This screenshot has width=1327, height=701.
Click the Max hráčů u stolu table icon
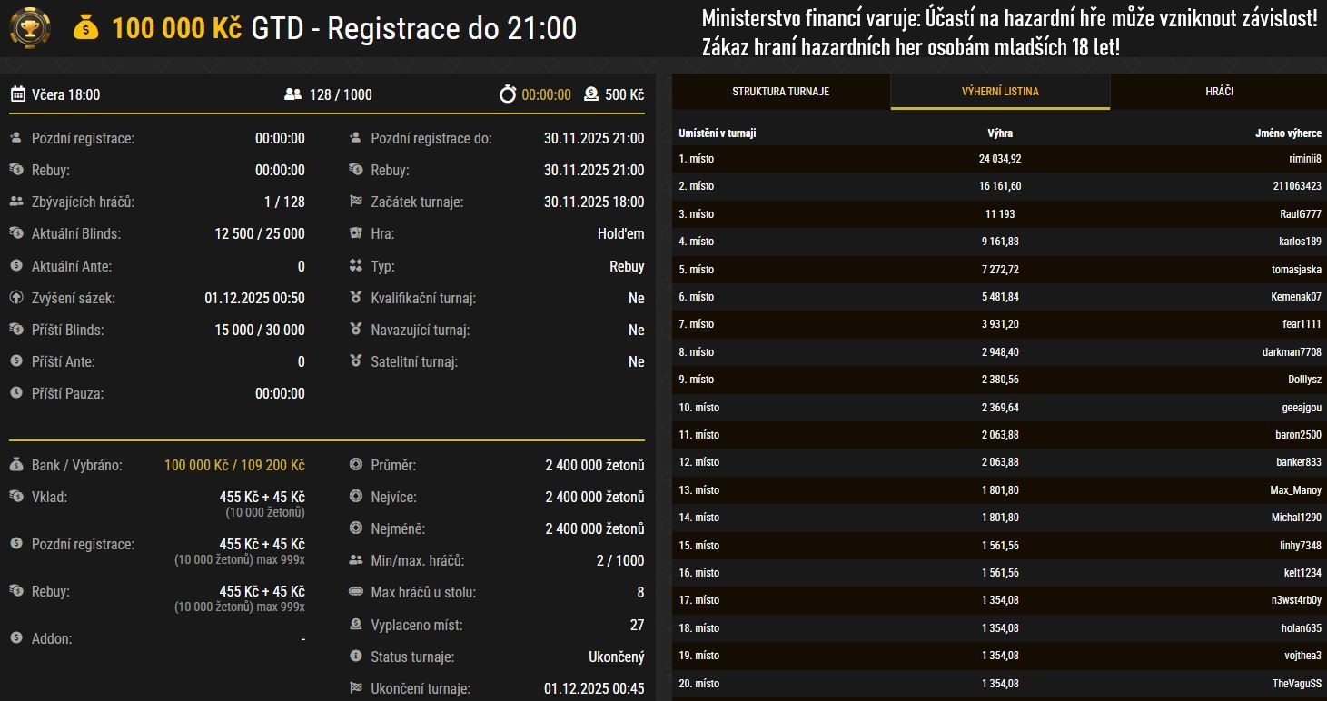pos(356,592)
